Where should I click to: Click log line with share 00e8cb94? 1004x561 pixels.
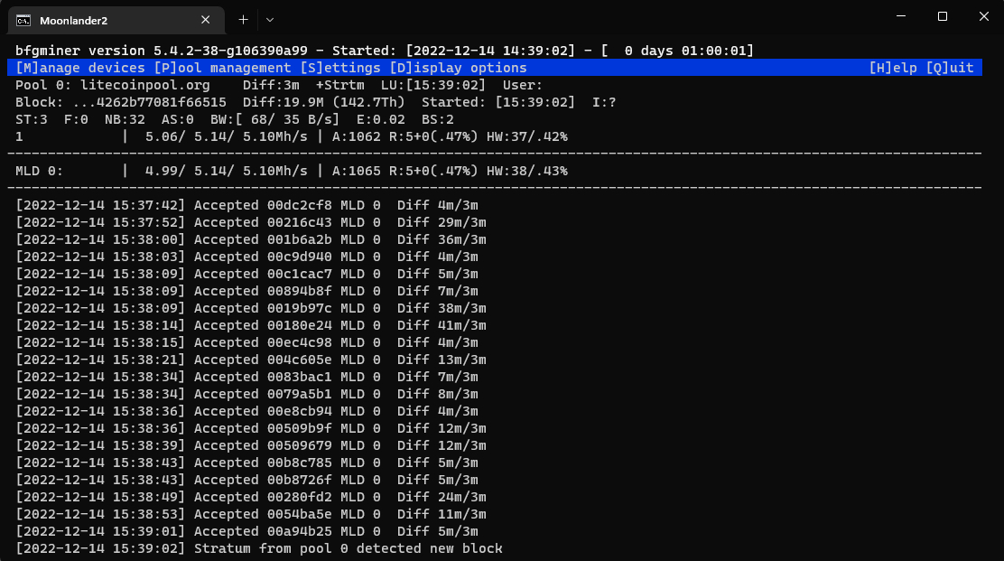pyautogui.click(x=247, y=411)
